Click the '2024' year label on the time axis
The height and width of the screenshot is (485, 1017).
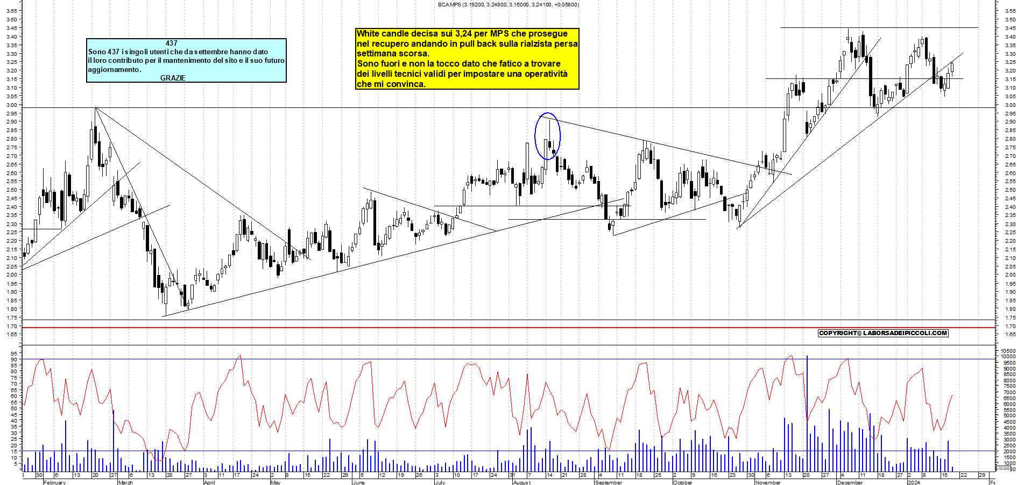914,482
